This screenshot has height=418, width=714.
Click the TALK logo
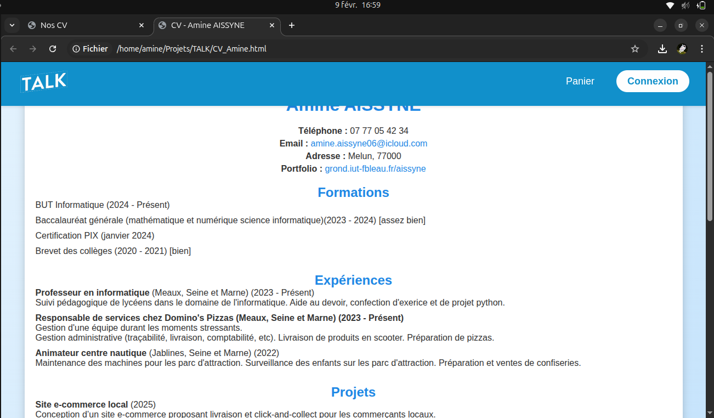coord(43,81)
